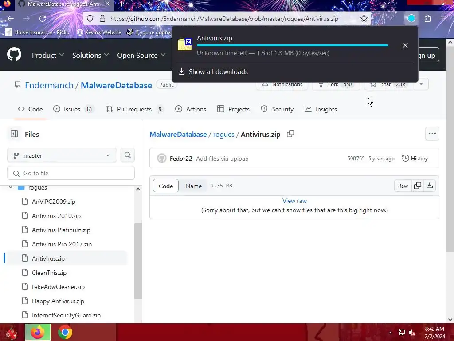Open the downloaded Antivirus.zip file icon

tap(185, 44)
